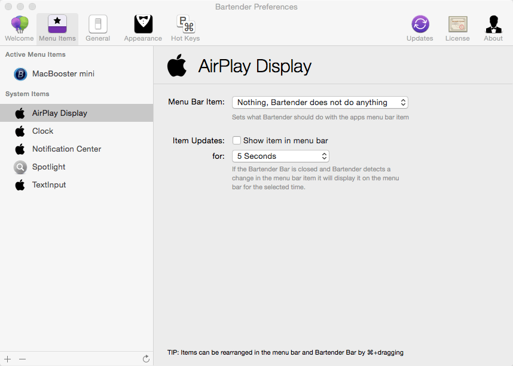Screen dimensions: 513x366
Task: Open the Welcome balloons icon
Action: 20,24
